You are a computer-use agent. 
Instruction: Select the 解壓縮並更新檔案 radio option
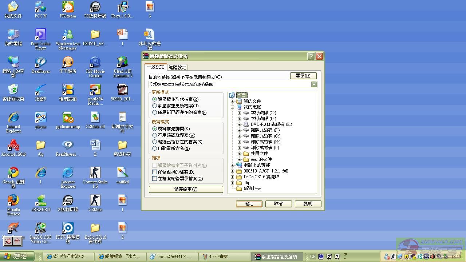(x=155, y=106)
